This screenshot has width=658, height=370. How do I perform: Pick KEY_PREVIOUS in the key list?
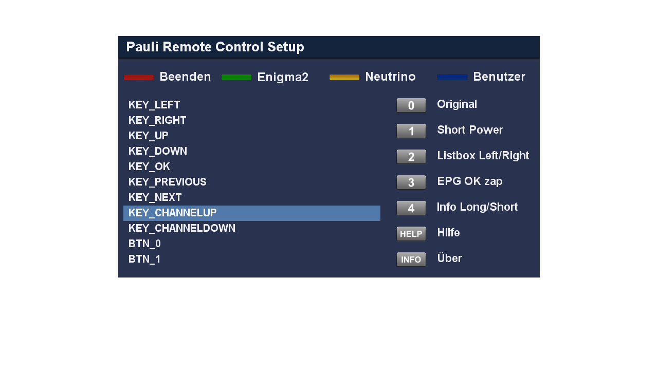[x=168, y=182]
